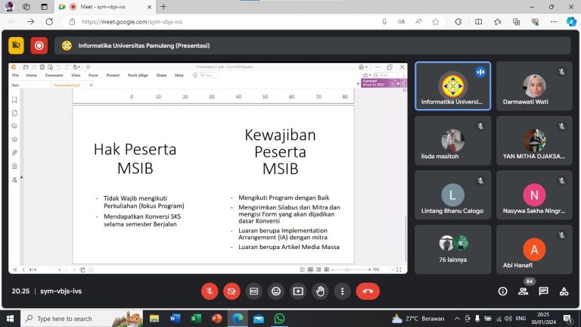Select the Darmawati Wati video tile
The image size is (581, 327).
534,86
